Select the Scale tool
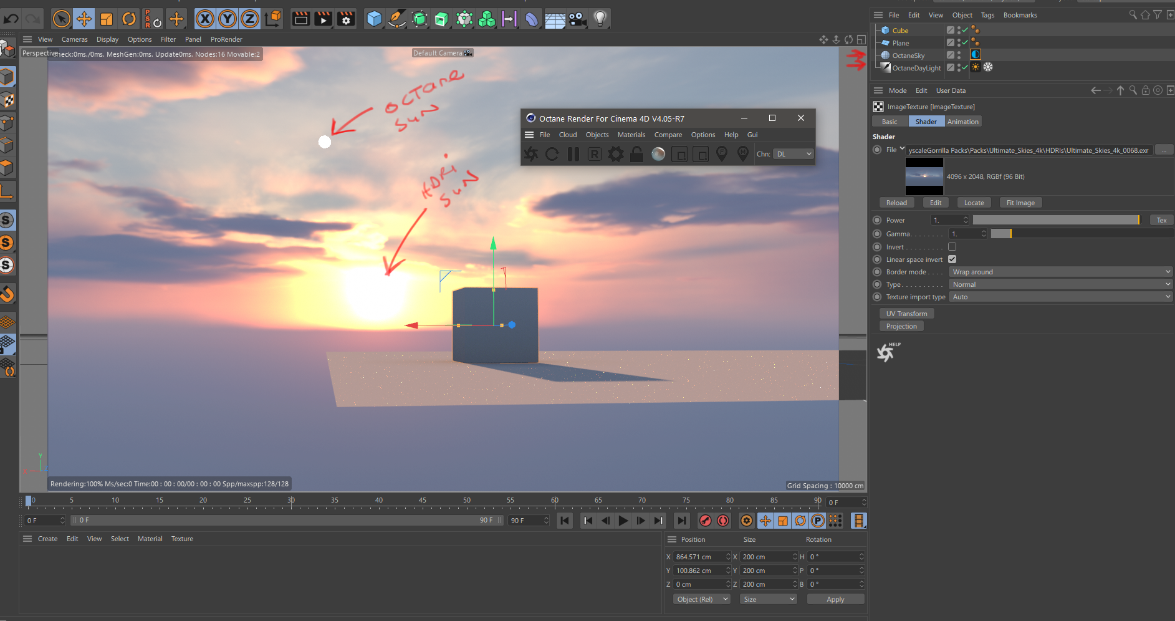This screenshot has width=1175, height=621. 106,19
